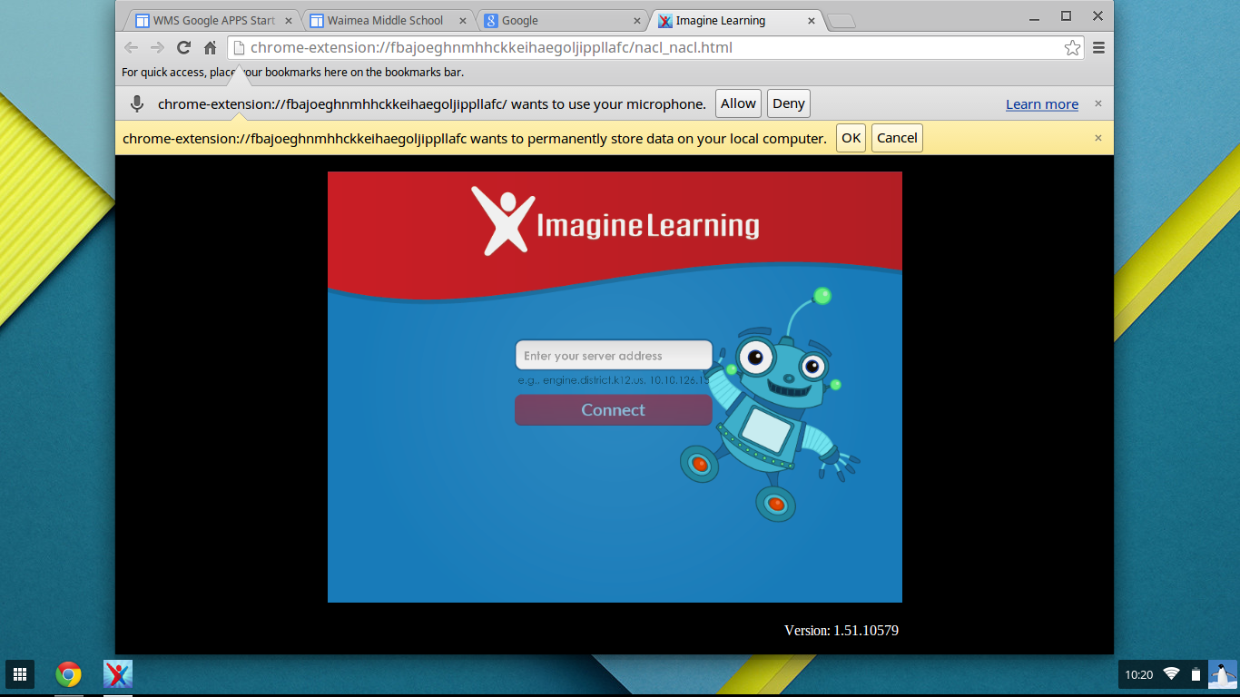
Task: Close the Waimea Middle School tab
Action: tap(462, 21)
